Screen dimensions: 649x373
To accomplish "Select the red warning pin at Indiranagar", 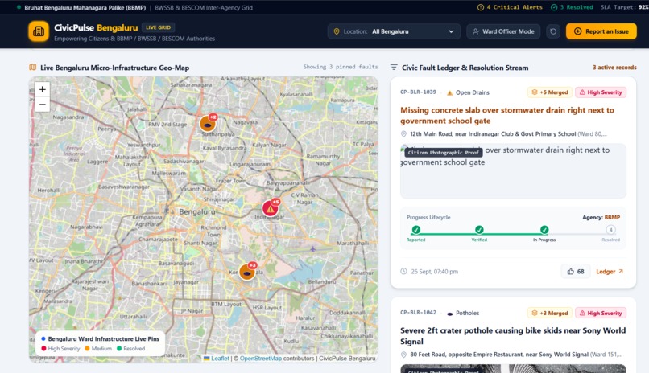I will tap(270, 209).
